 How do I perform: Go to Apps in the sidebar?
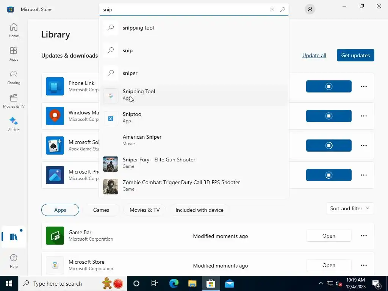[x=14, y=54]
